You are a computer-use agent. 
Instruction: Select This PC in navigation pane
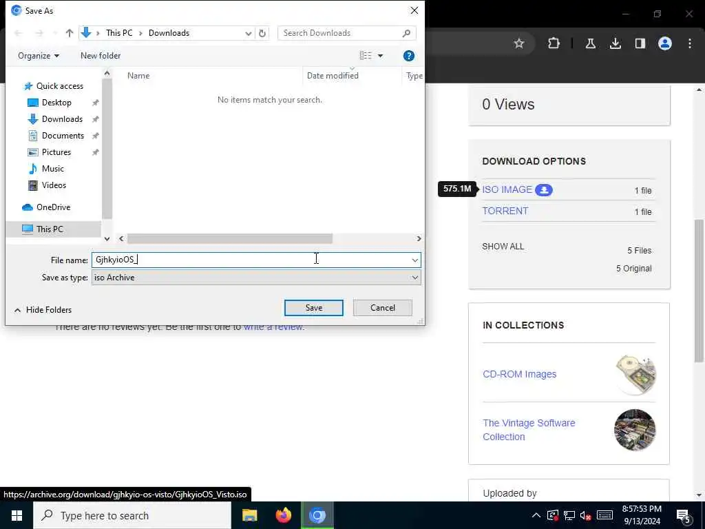pyautogui.click(x=50, y=229)
